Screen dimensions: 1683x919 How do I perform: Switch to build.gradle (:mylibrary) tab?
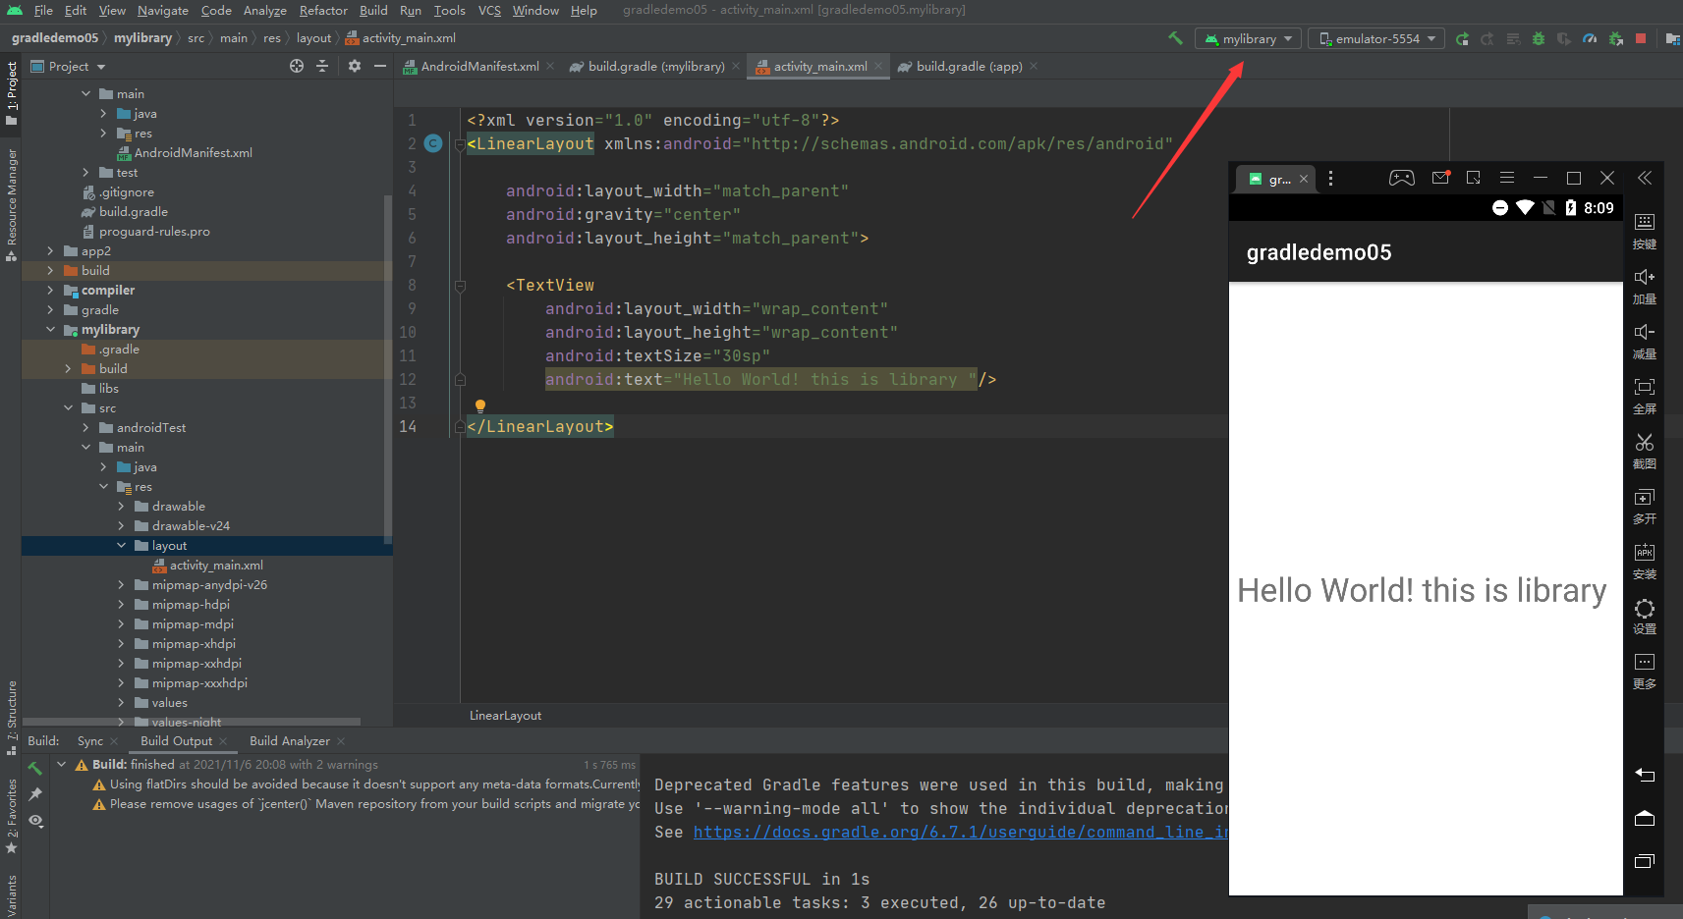coord(655,66)
